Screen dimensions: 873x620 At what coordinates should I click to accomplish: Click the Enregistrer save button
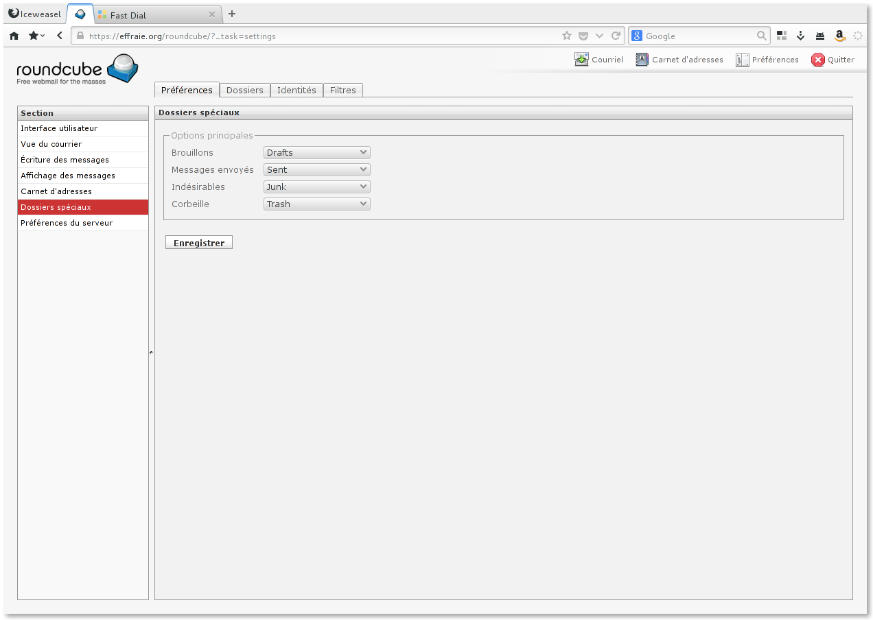[x=199, y=243]
